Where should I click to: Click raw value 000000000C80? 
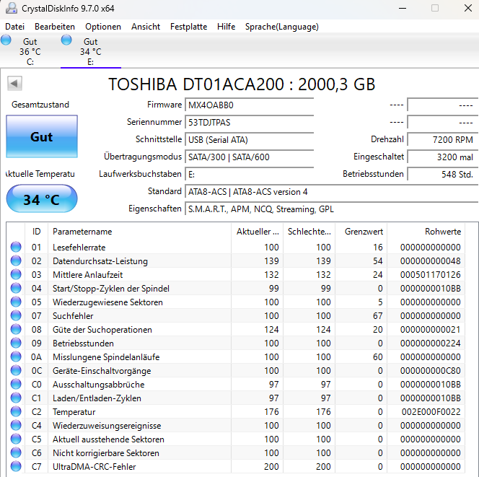pos(430,370)
